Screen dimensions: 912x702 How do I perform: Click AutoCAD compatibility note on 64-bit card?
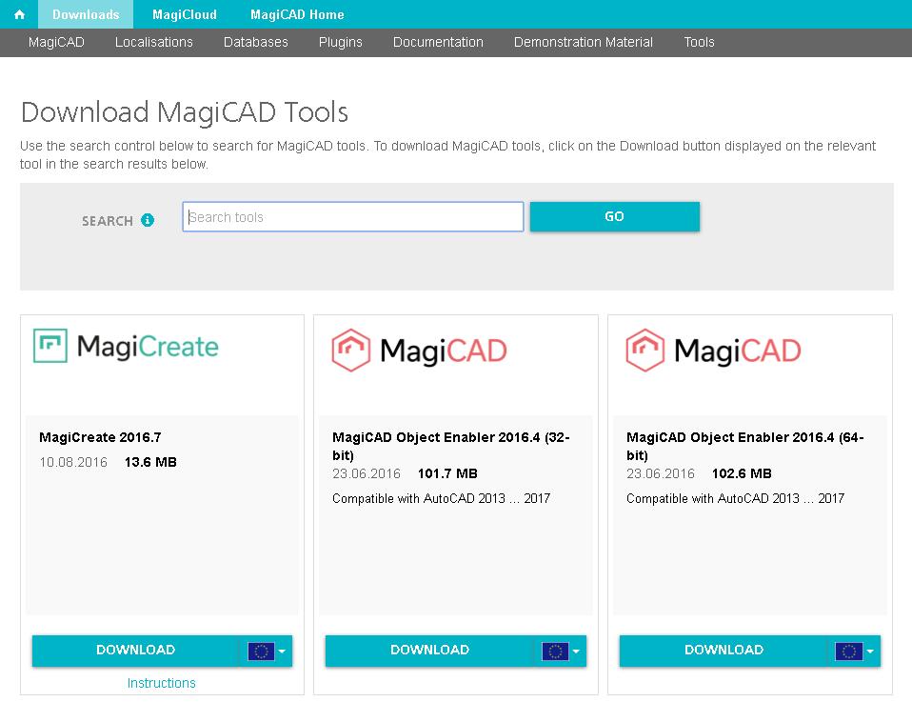(735, 498)
